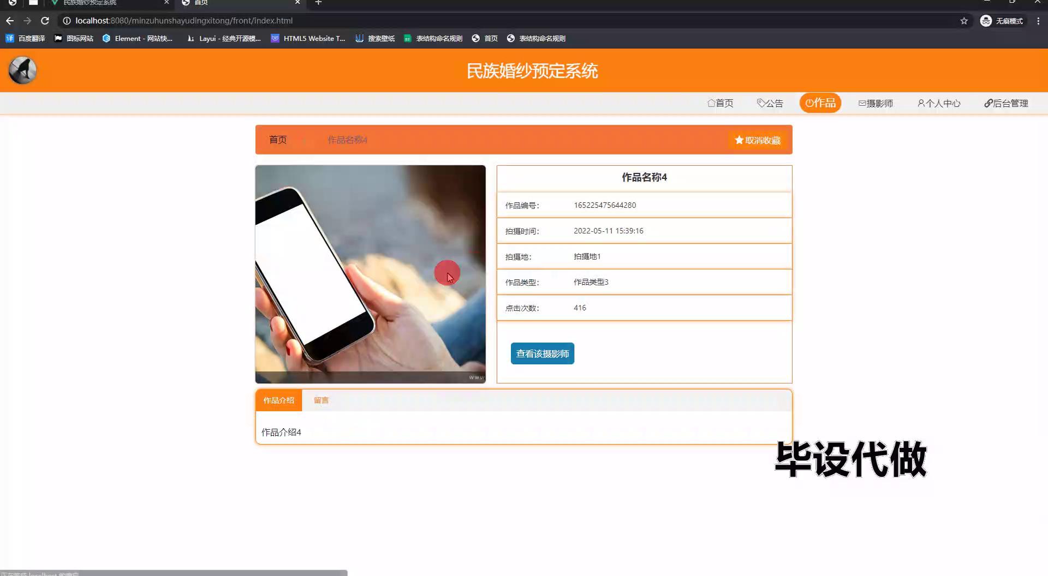Open the 公告 navigation item

coord(770,103)
